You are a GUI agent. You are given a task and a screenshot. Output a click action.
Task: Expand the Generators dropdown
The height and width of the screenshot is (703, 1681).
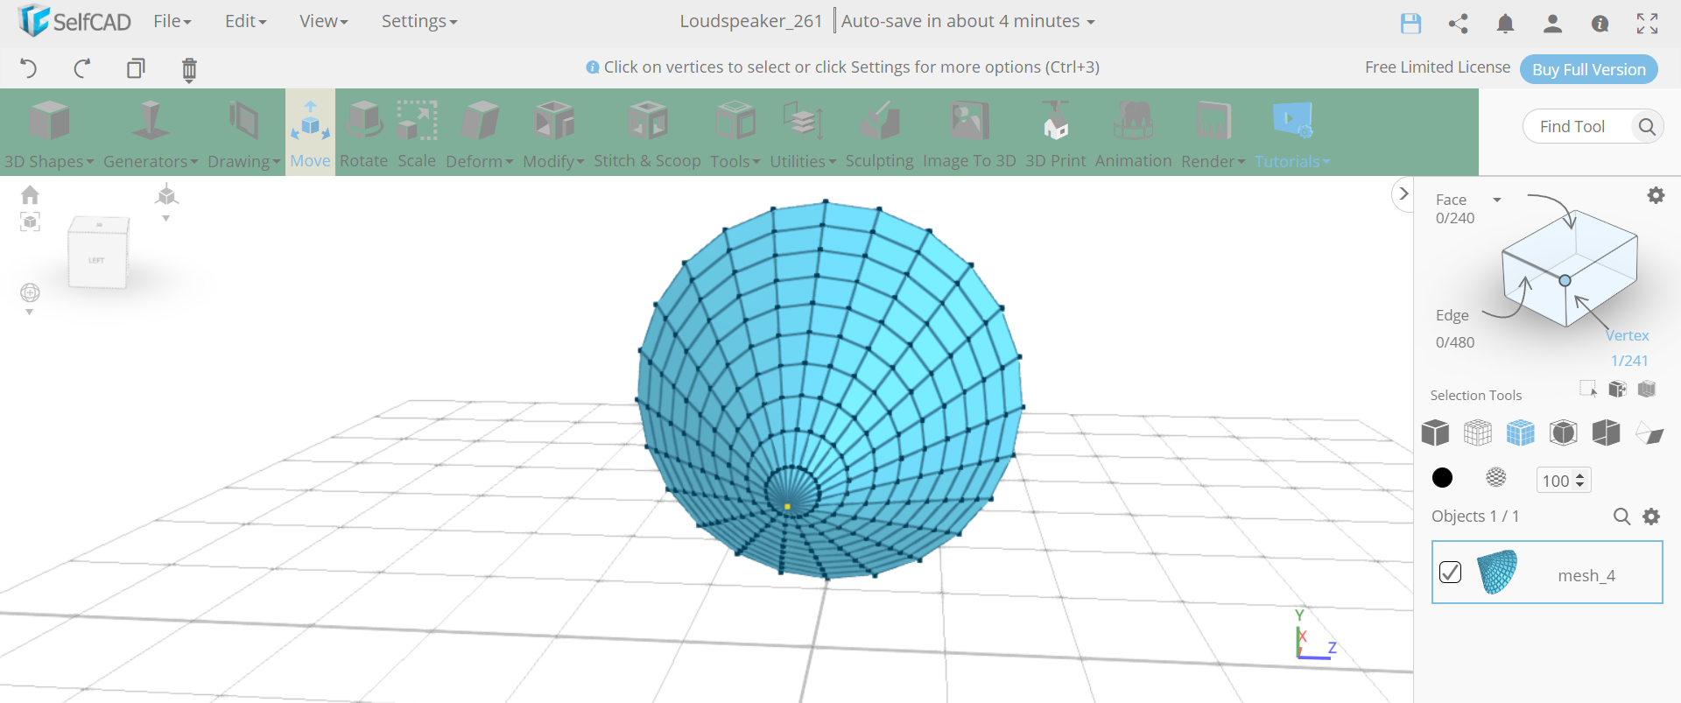(151, 133)
